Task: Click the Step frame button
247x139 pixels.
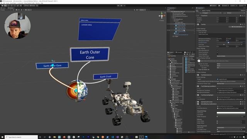Action: pos(124,6)
